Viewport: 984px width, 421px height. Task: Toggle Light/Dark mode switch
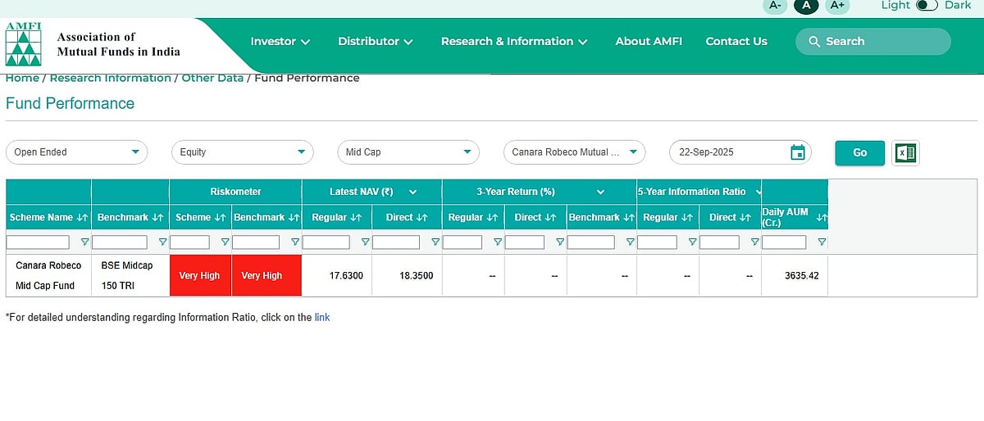[x=927, y=6]
